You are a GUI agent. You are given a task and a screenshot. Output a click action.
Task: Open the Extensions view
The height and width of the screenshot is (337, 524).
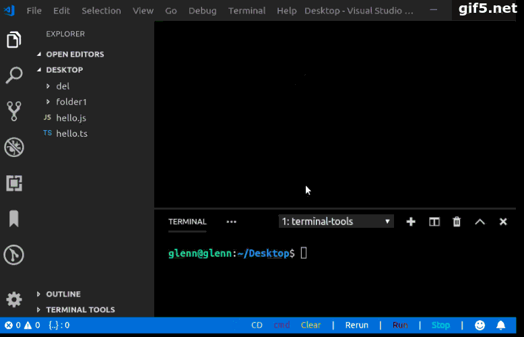coord(14,183)
